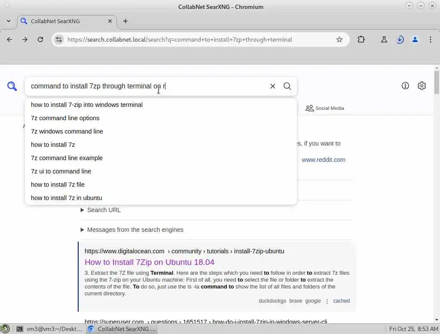Viewport: 440px width, 334px height.
Task: Clear the search query text
Action: click(x=272, y=86)
